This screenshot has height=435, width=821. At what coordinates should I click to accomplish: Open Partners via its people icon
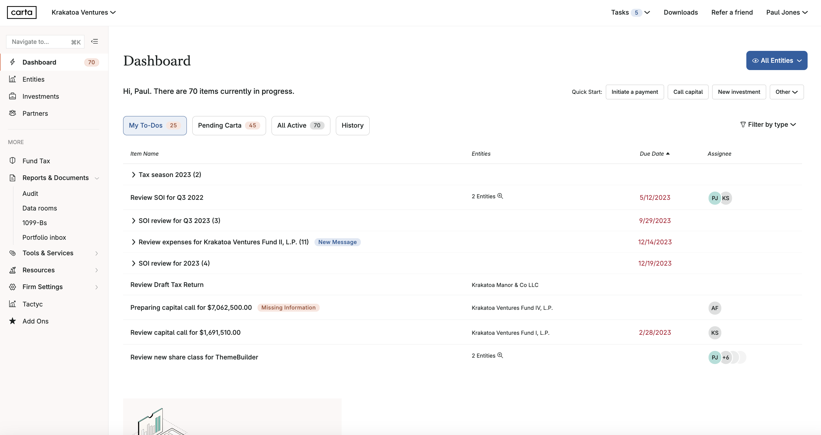(x=12, y=113)
